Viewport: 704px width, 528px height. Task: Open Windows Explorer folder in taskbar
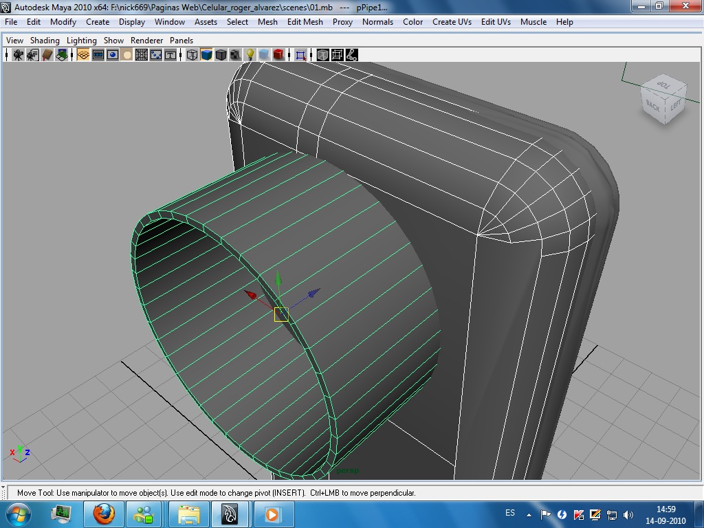pyautogui.click(x=189, y=514)
